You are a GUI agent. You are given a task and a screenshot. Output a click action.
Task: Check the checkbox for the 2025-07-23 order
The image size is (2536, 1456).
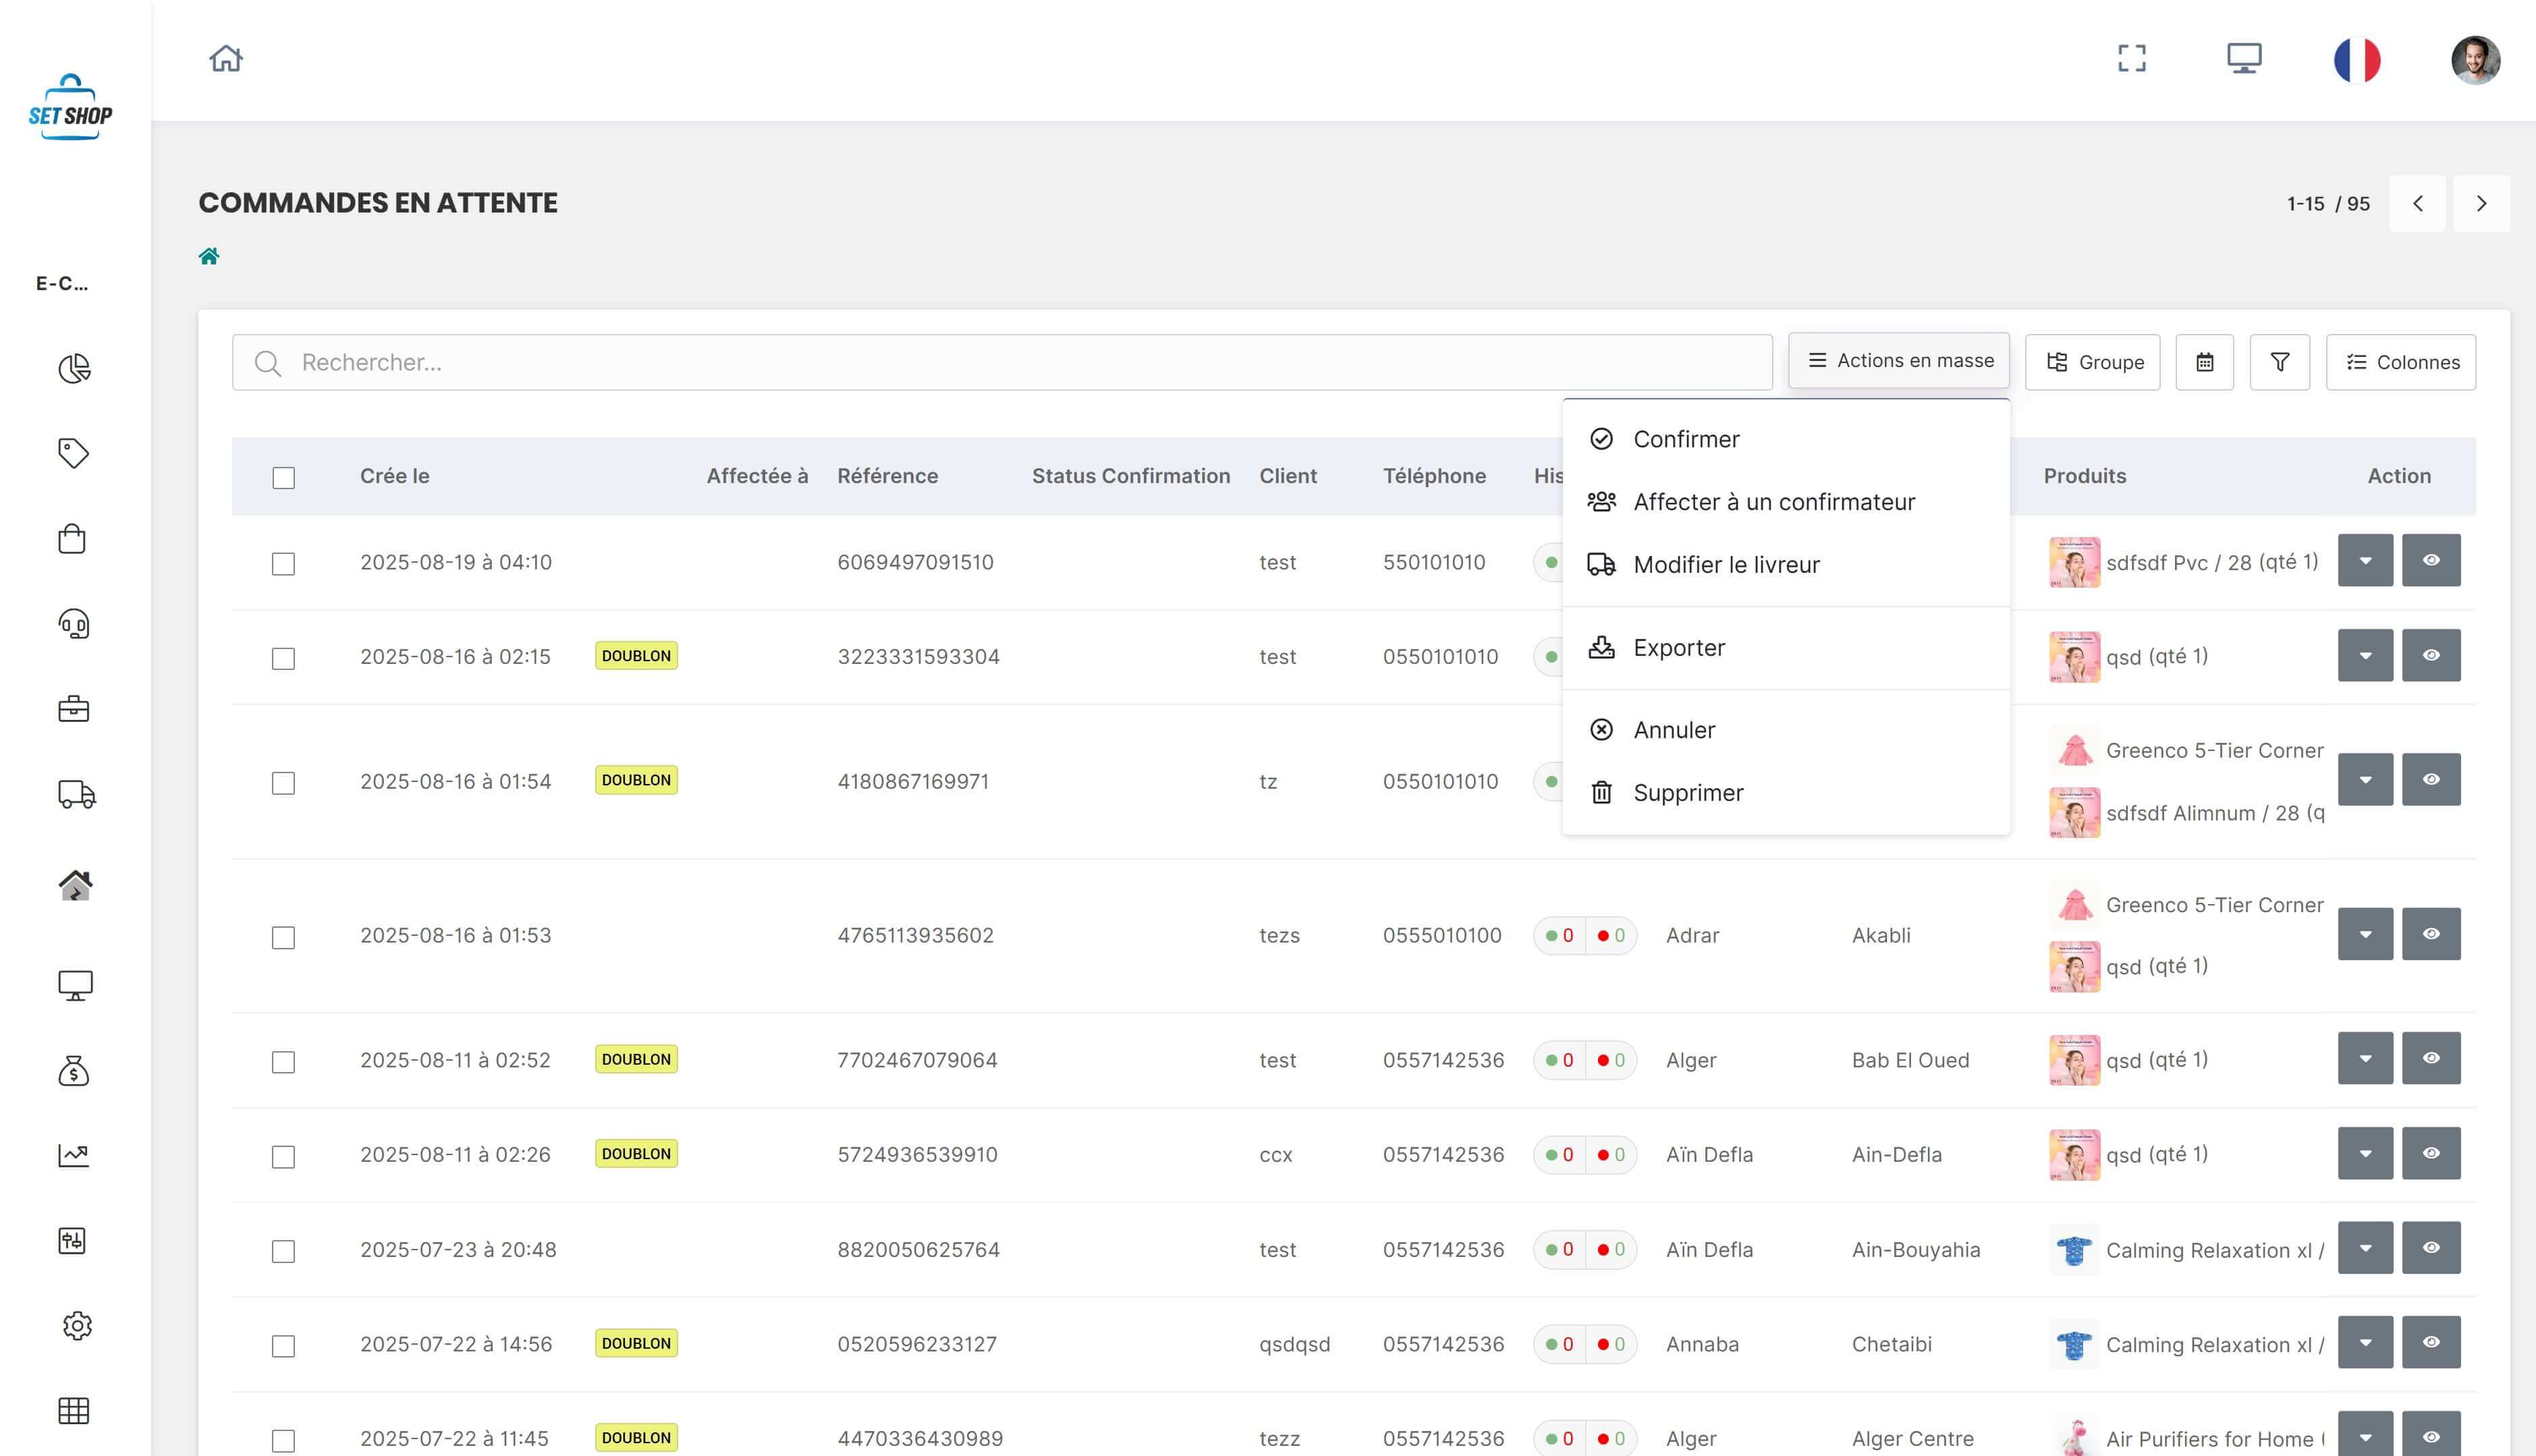284,1251
